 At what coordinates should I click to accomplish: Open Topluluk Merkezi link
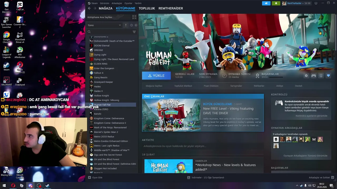[x=183, y=86]
